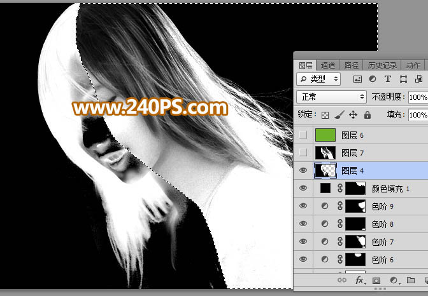The image size is (428, 296).
Task: Filter layers by pixel image type
Action: pyautogui.click(x=357, y=79)
